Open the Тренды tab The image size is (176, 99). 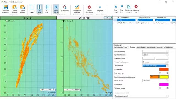point(159,48)
